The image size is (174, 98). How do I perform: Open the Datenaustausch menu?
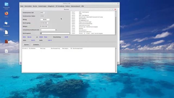pyautogui.click(x=76, y=6)
